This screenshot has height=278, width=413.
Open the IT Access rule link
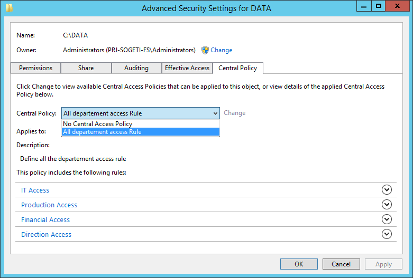click(35, 190)
